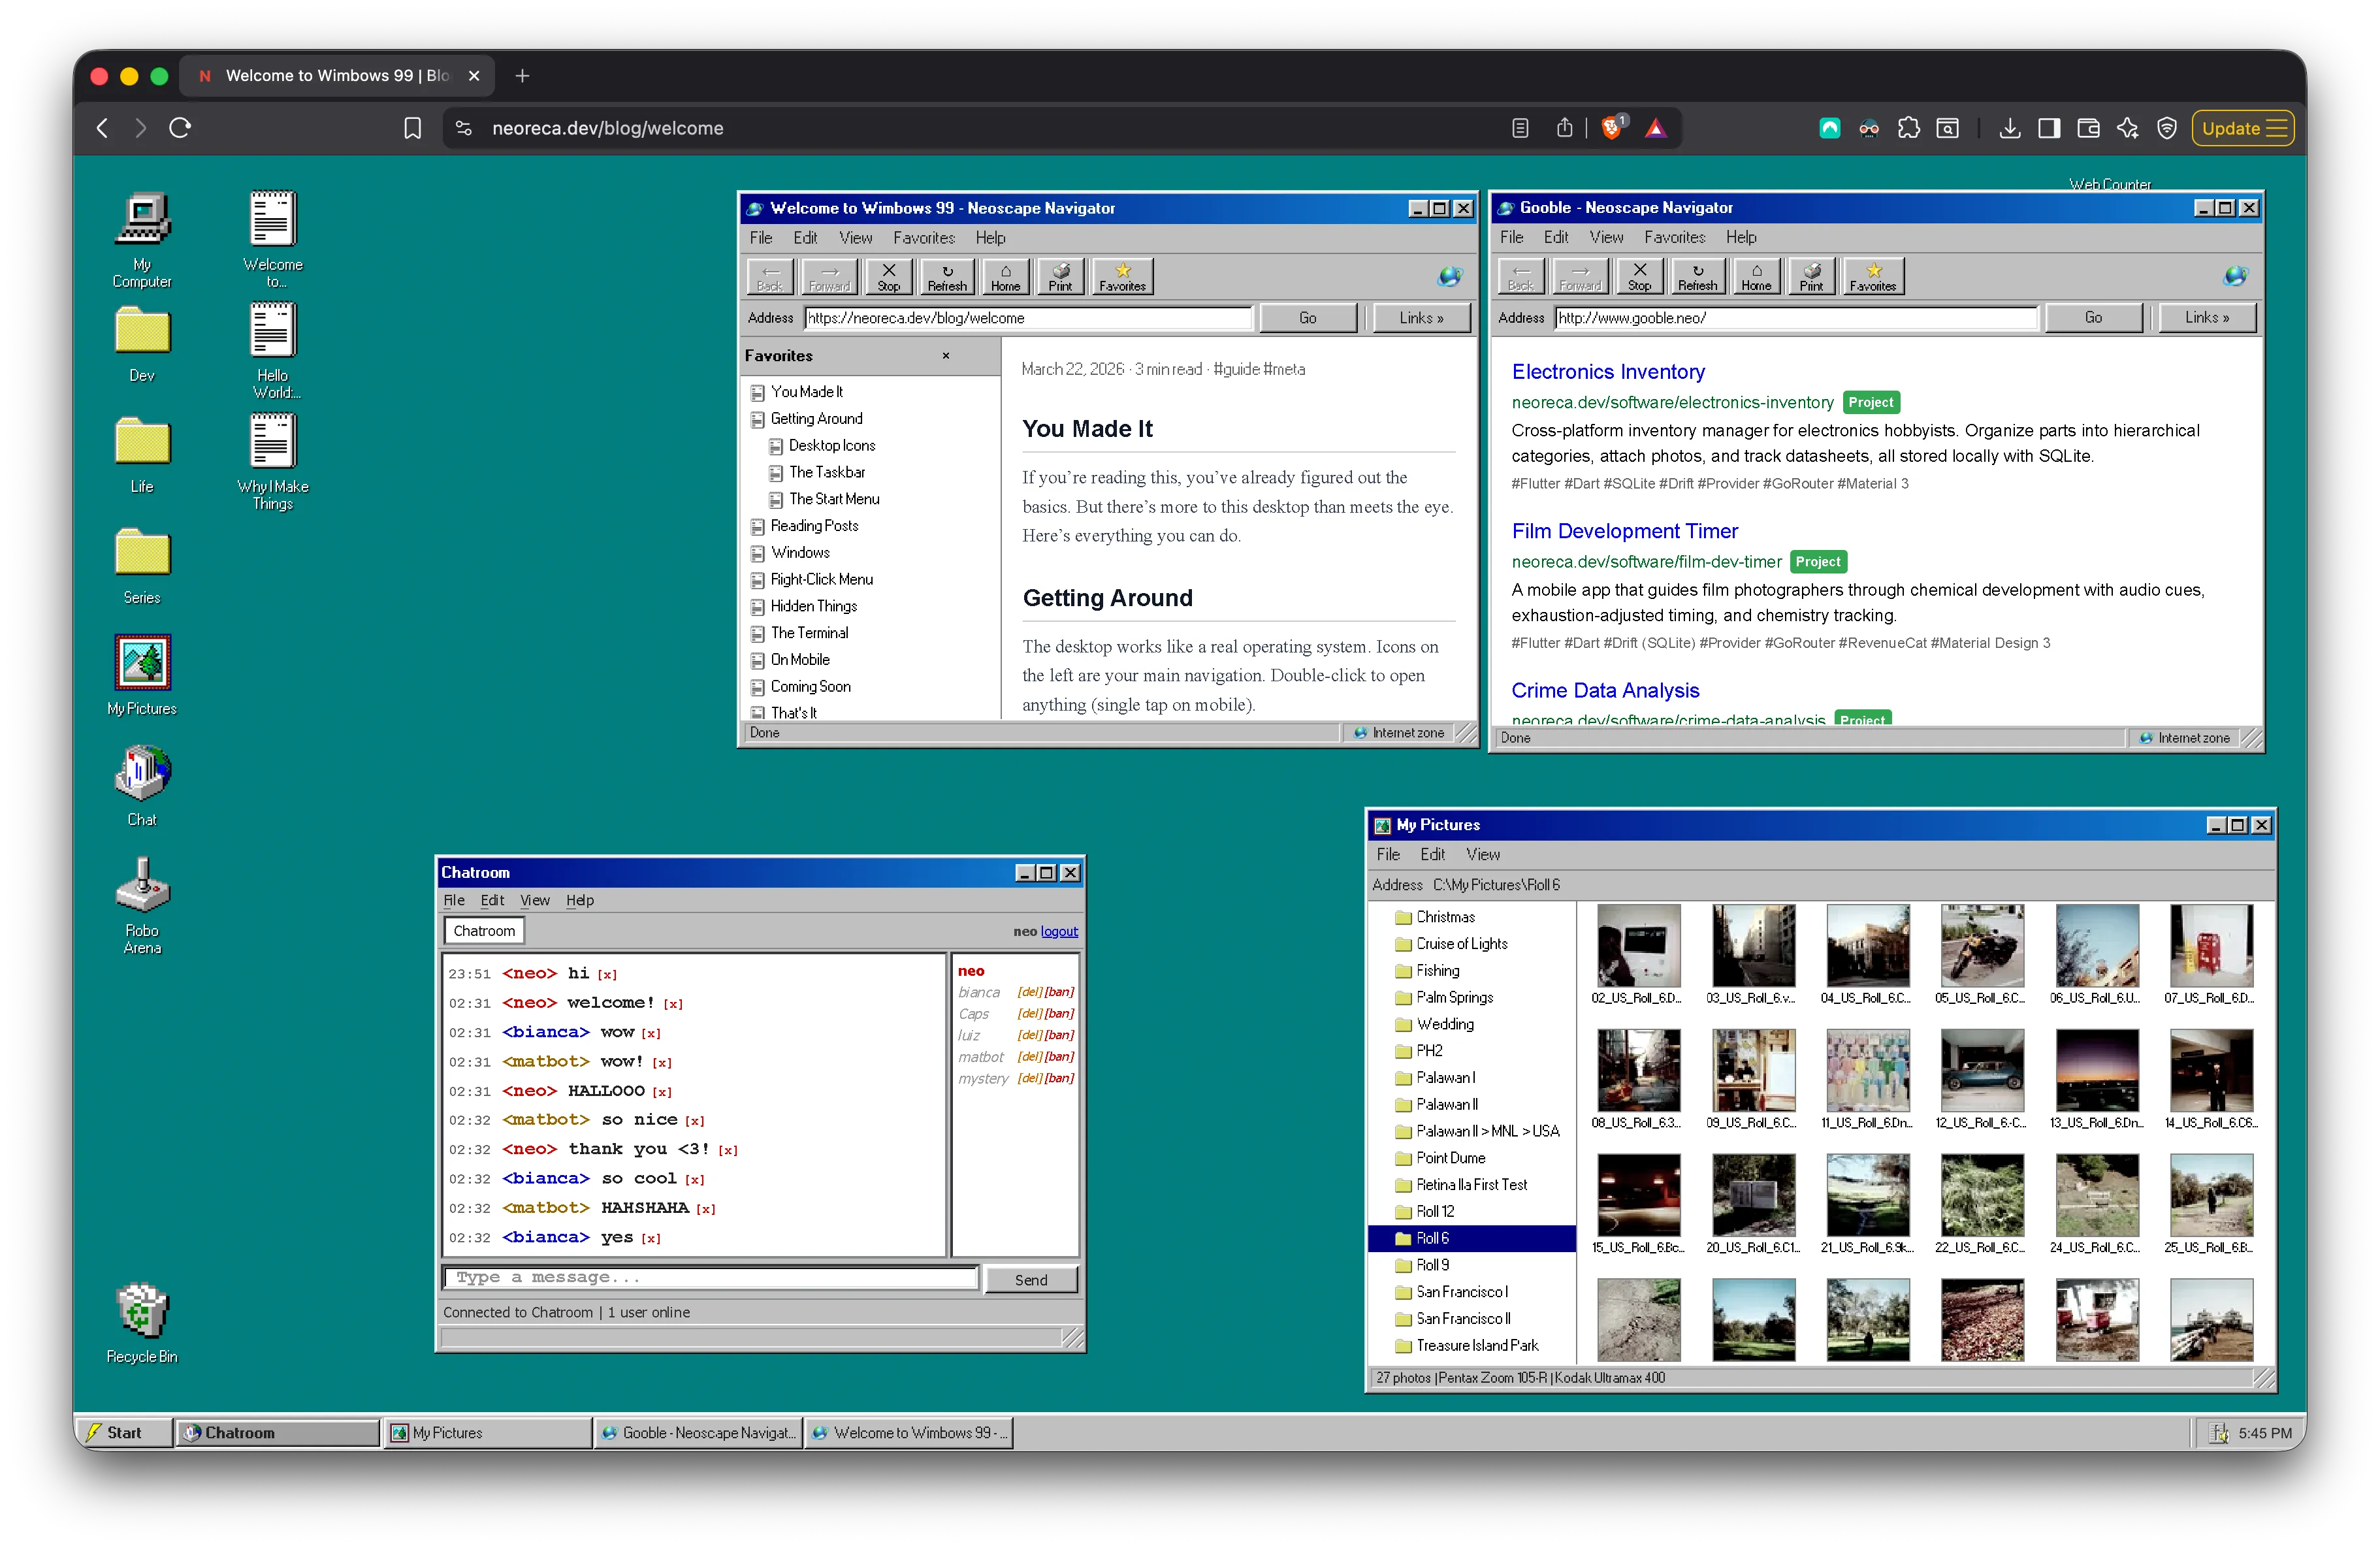
Task: Open the View menu in the My Pictures window
Action: pyautogui.click(x=1482, y=854)
